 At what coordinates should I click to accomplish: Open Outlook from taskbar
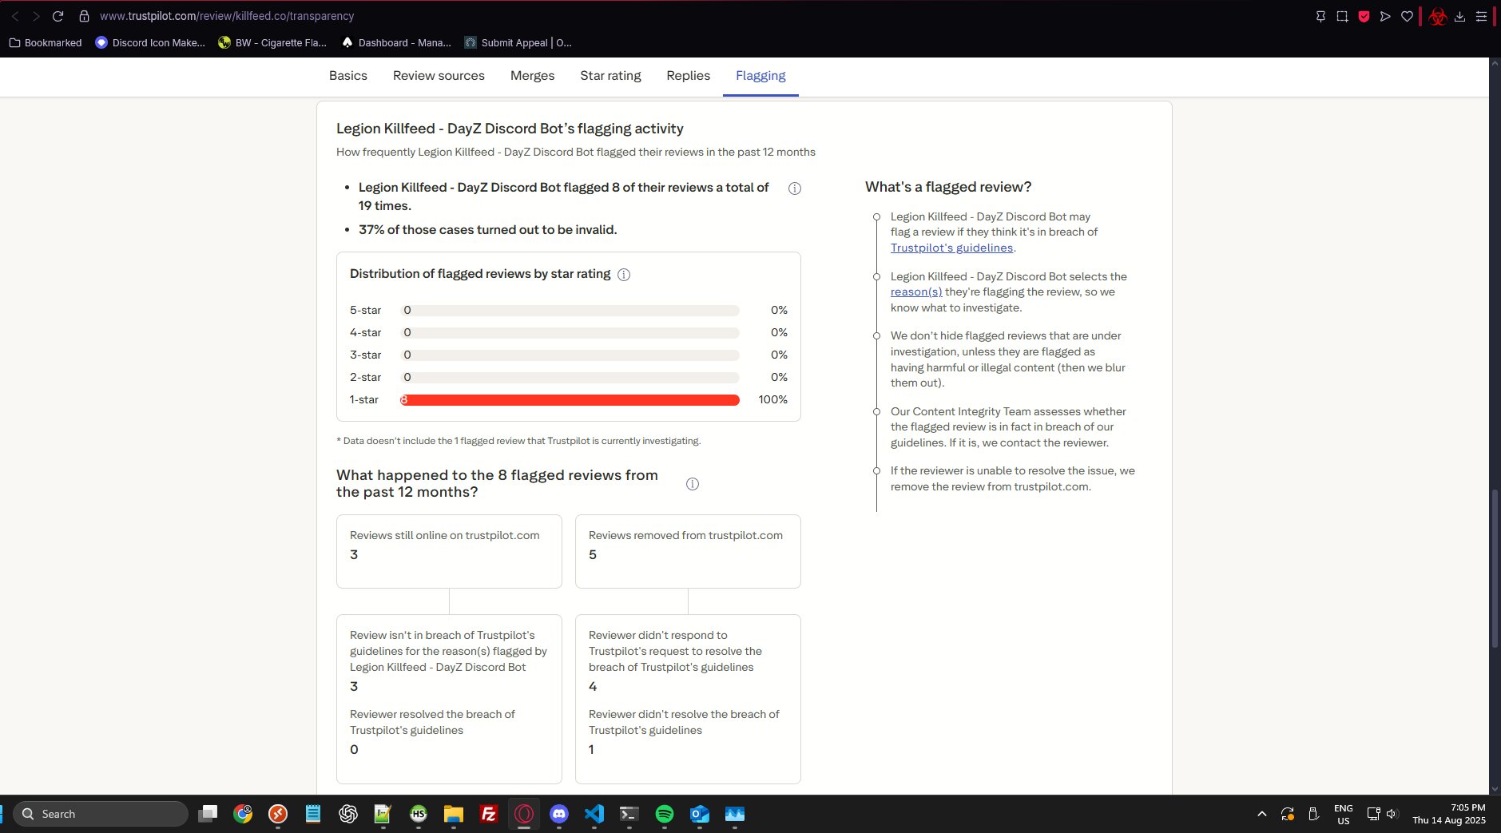pyautogui.click(x=700, y=814)
